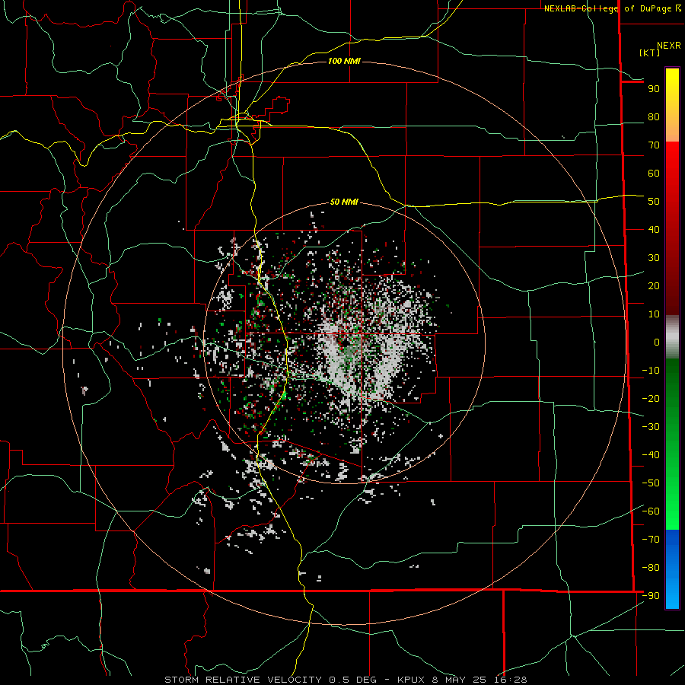
Task: Click the -60 value on the velocity scale
Action: 651,511
